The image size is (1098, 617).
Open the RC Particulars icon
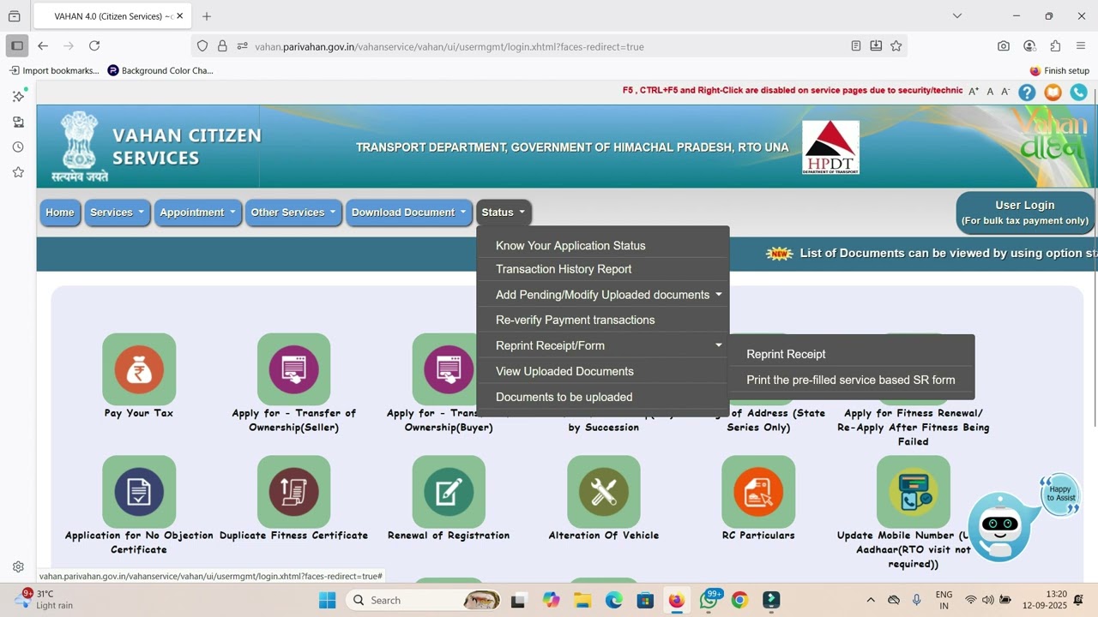[758, 492]
